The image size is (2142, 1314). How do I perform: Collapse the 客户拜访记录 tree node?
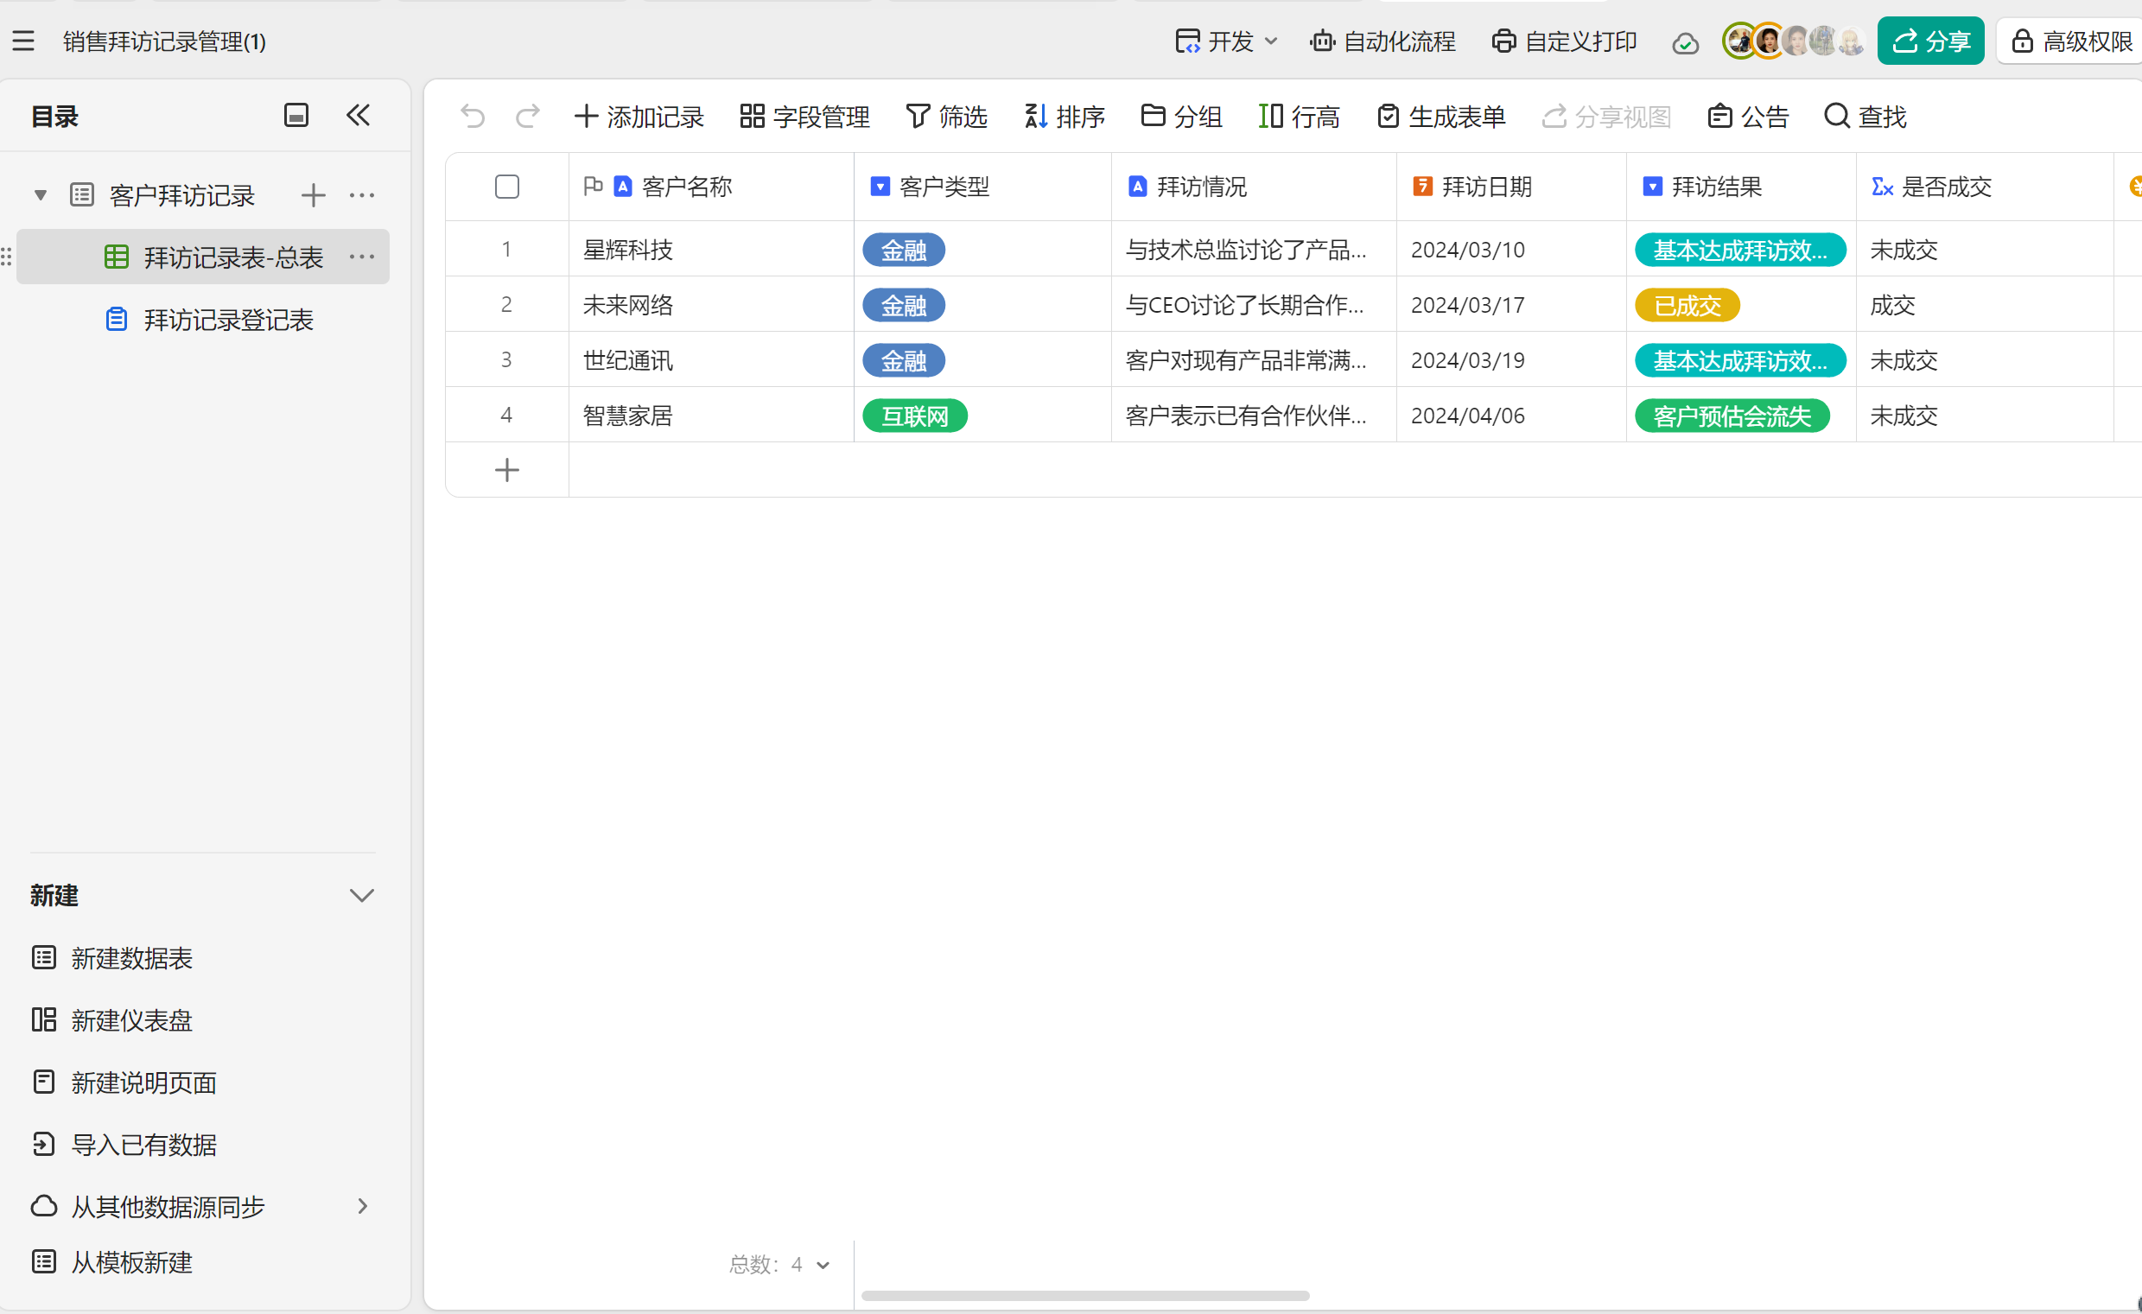point(40,194)
